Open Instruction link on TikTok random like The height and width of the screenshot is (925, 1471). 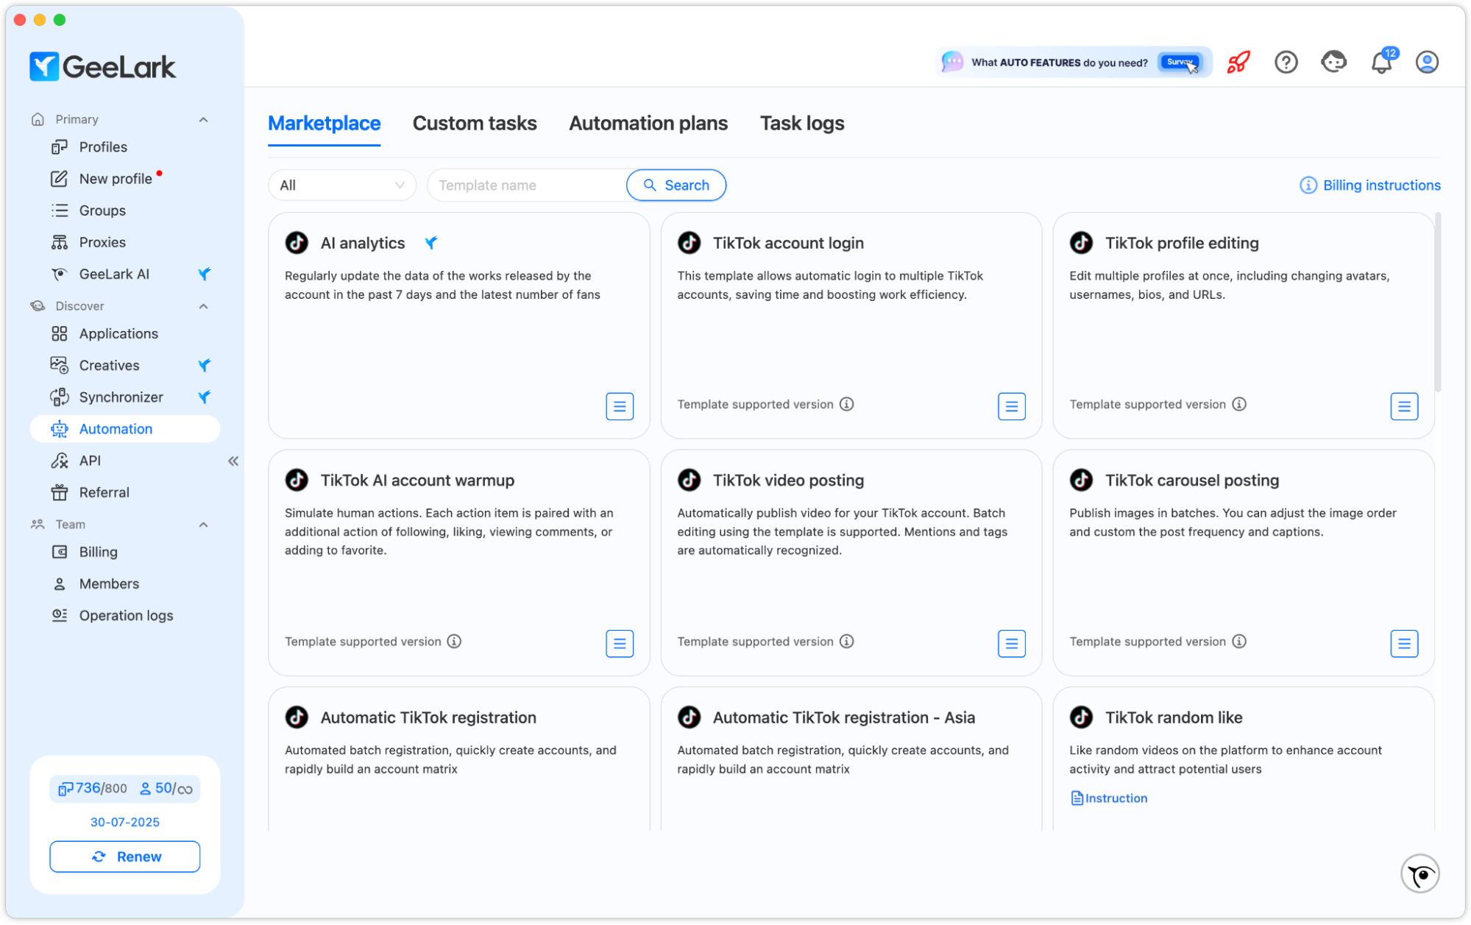tap(1109, 798)
